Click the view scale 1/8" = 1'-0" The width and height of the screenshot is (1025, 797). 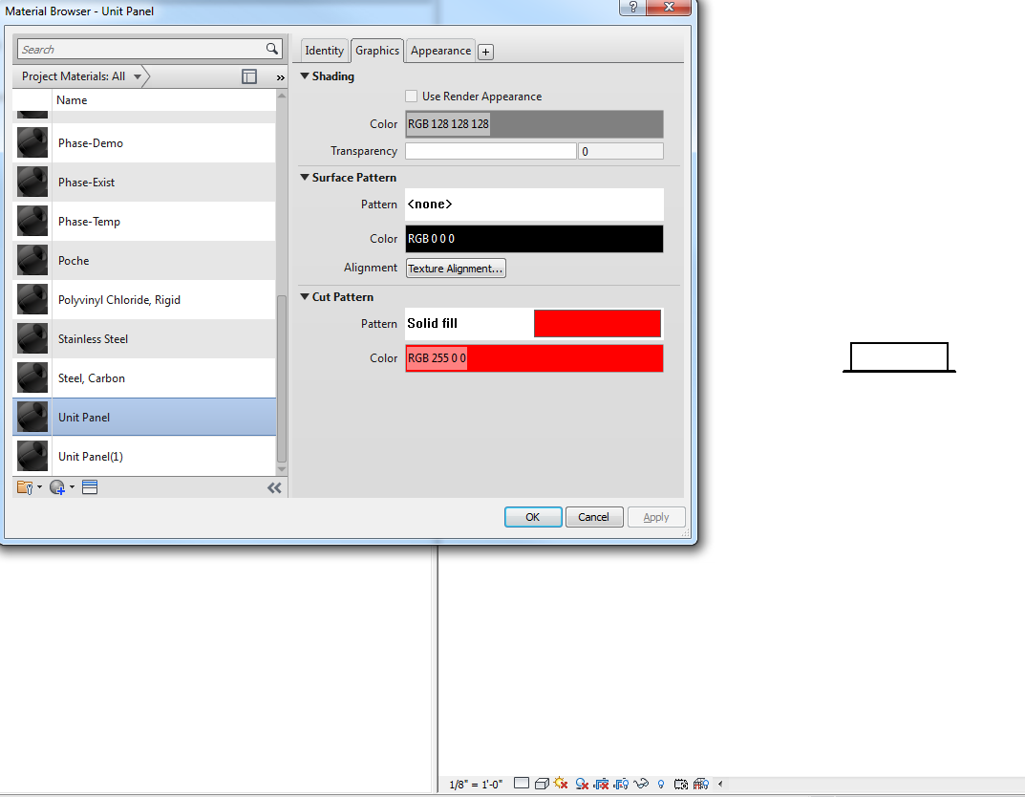coord(476,784)
